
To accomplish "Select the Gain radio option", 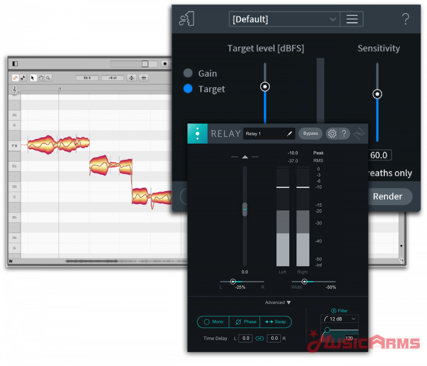I will [x=188, y=73].
